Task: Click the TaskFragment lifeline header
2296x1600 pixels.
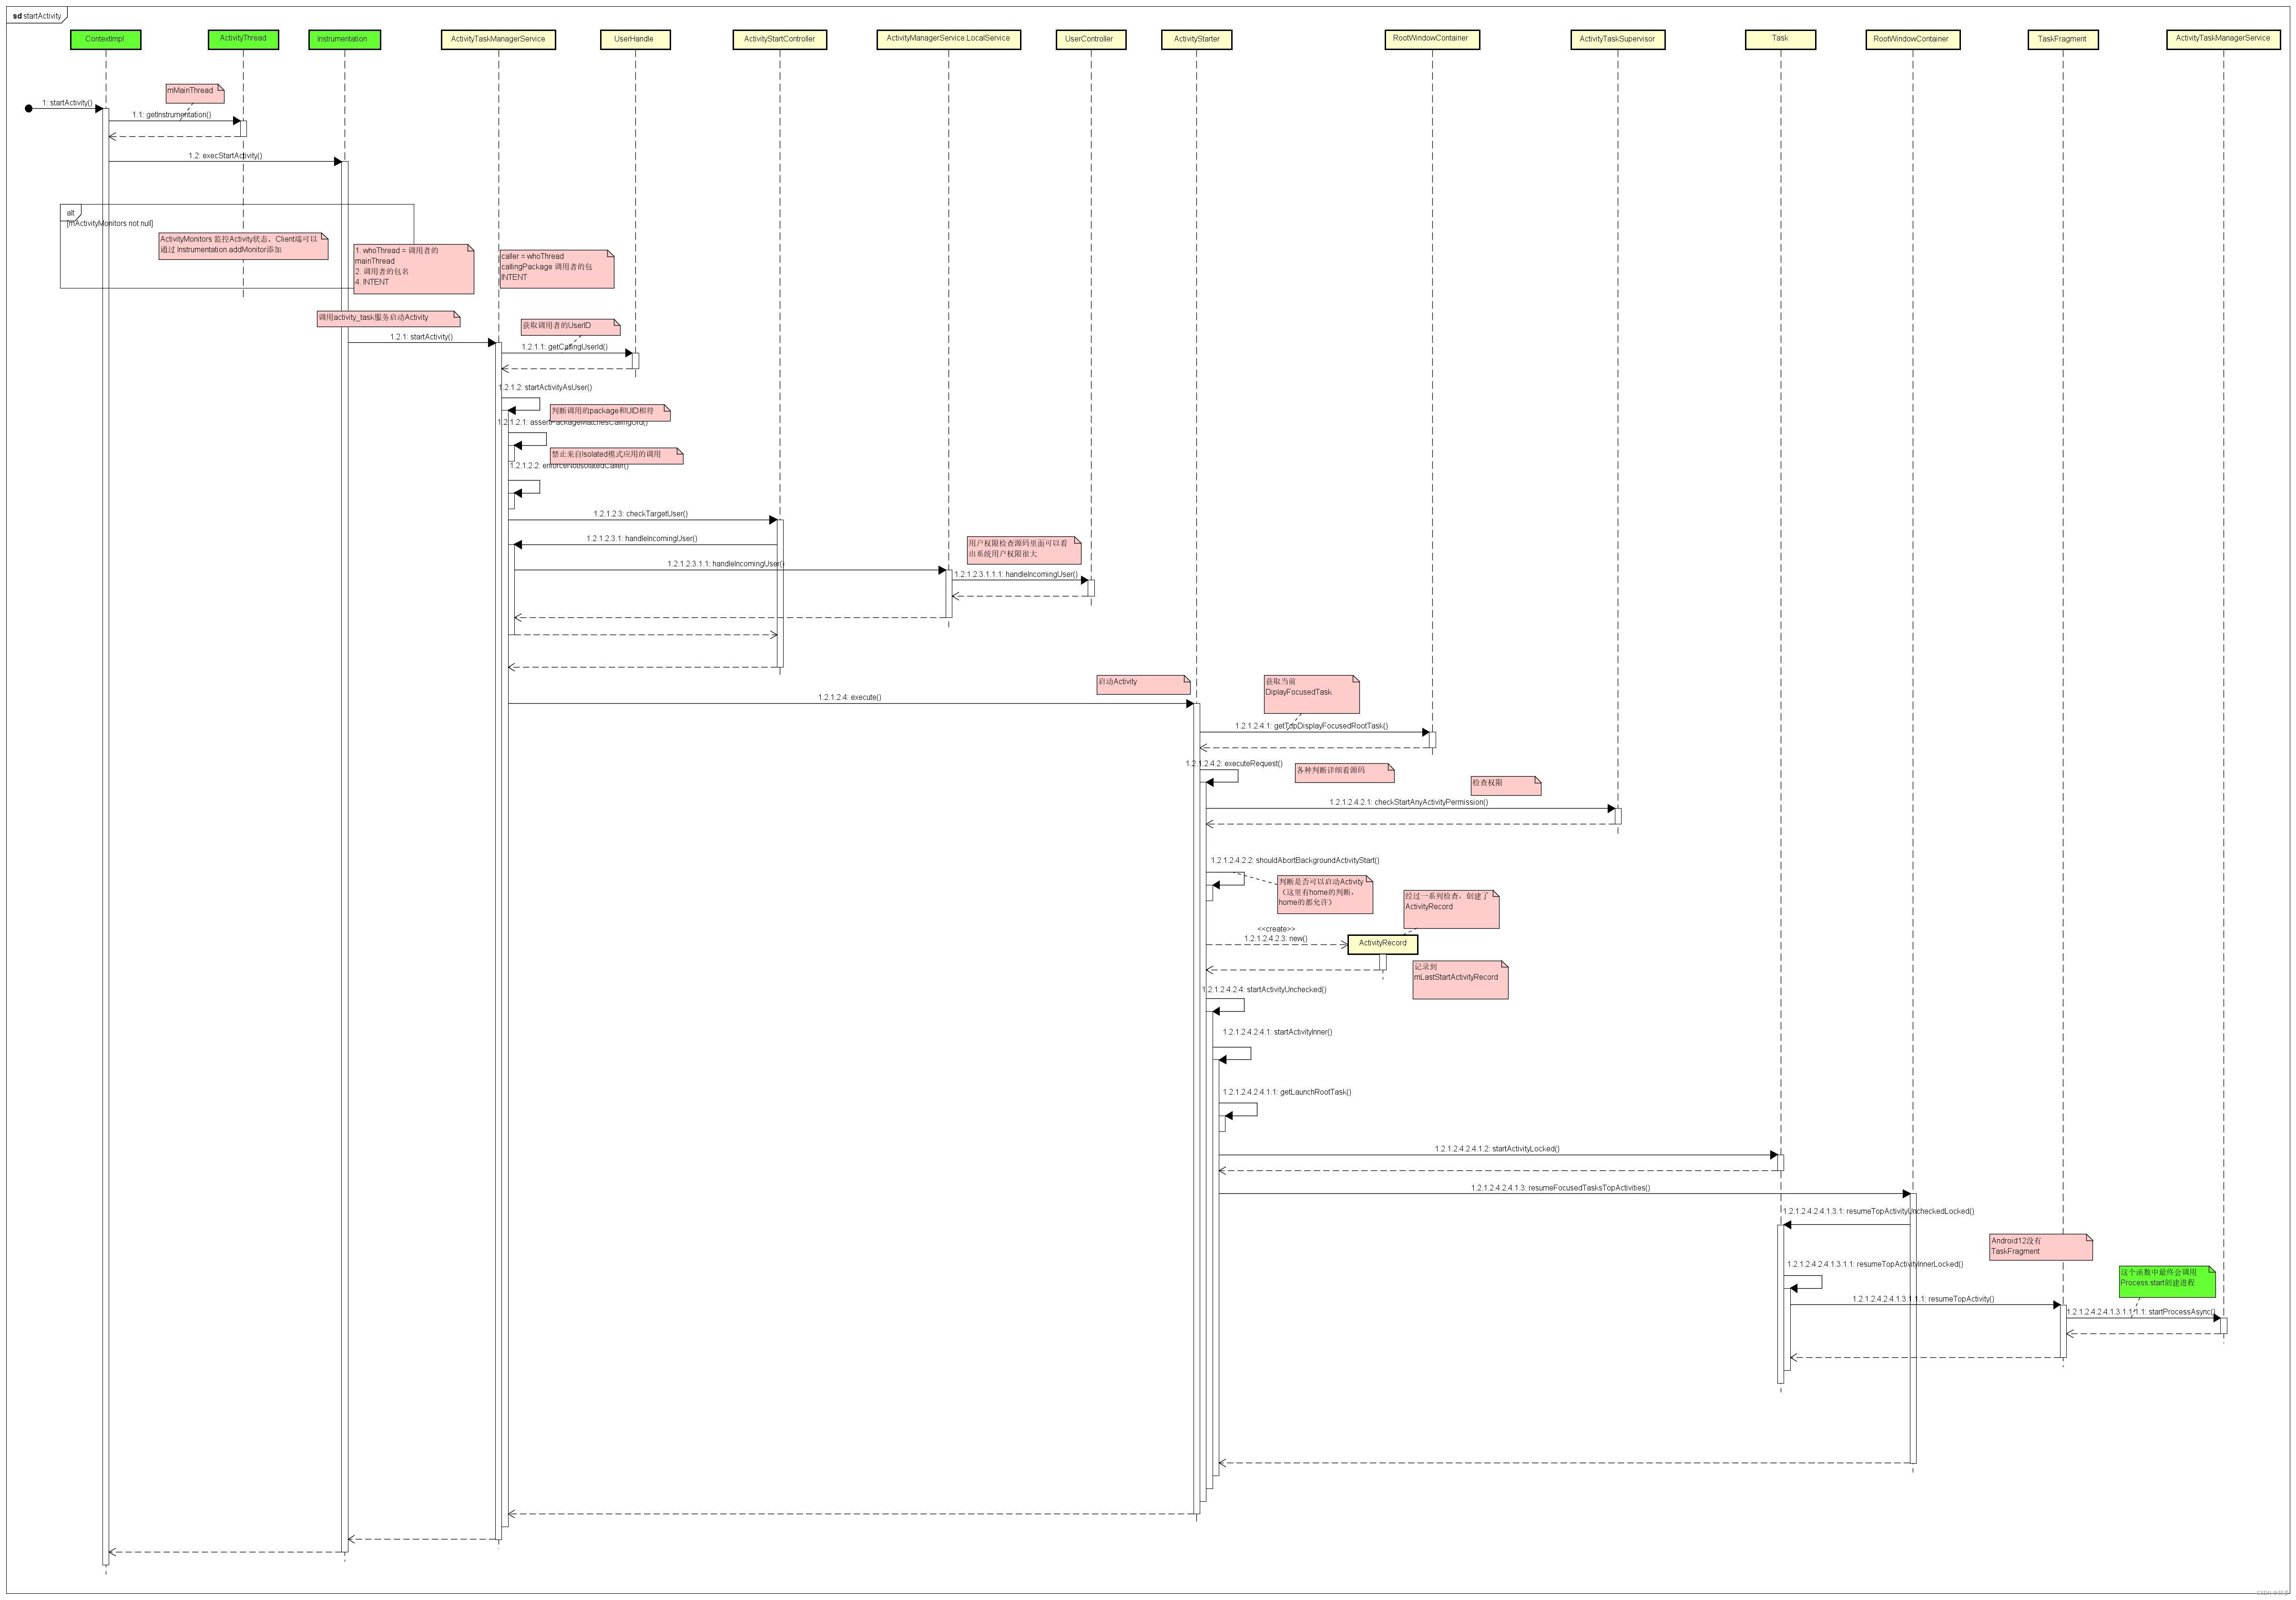Action: 2062,39
